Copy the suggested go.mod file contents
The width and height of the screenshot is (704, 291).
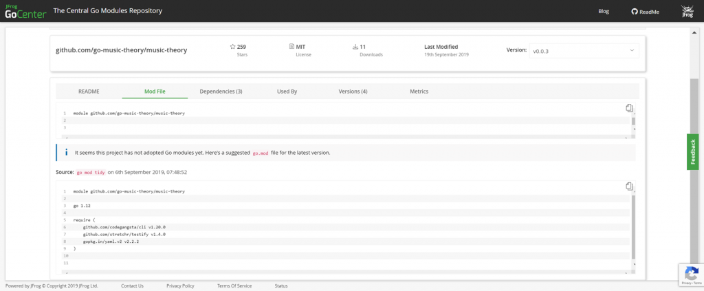pos(629,186)
